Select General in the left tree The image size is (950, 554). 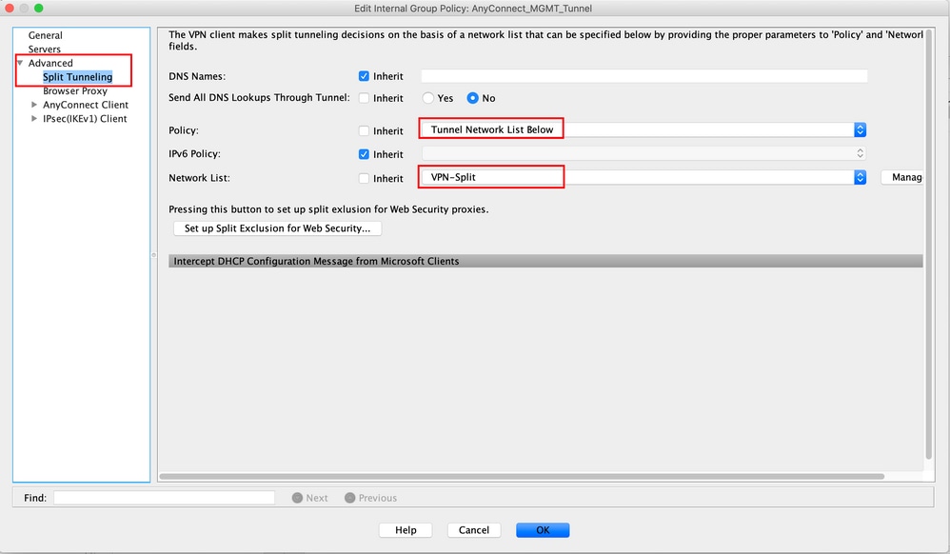(x=45, y=35)
